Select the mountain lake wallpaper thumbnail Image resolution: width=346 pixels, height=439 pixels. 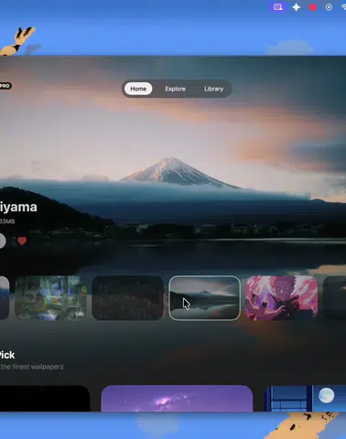pos(204,298)
